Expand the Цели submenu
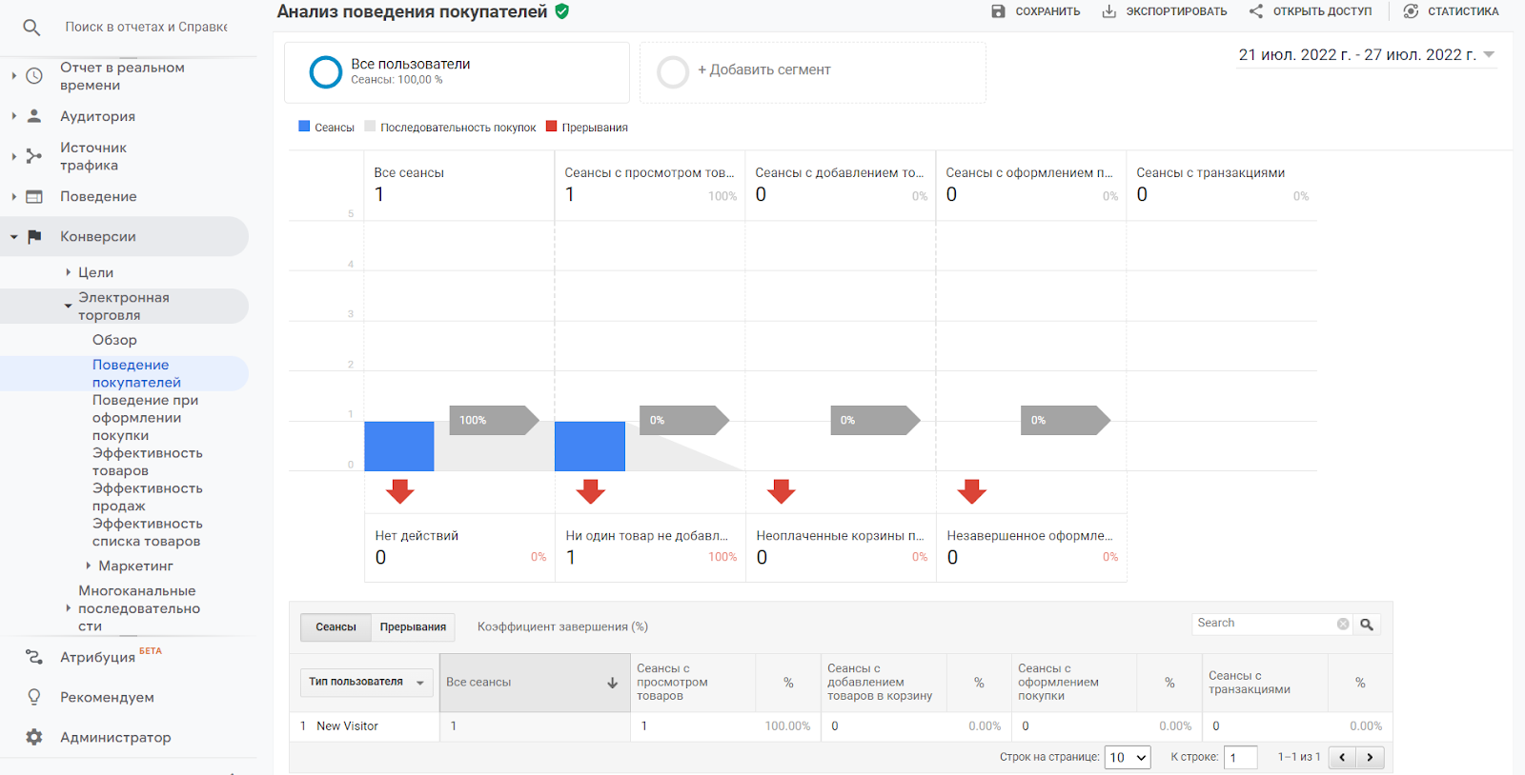The width and height of the screenshot is (1525, 775). coord(69,272)
